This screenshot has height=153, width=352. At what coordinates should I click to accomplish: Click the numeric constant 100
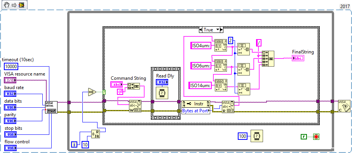pos(242,136)
